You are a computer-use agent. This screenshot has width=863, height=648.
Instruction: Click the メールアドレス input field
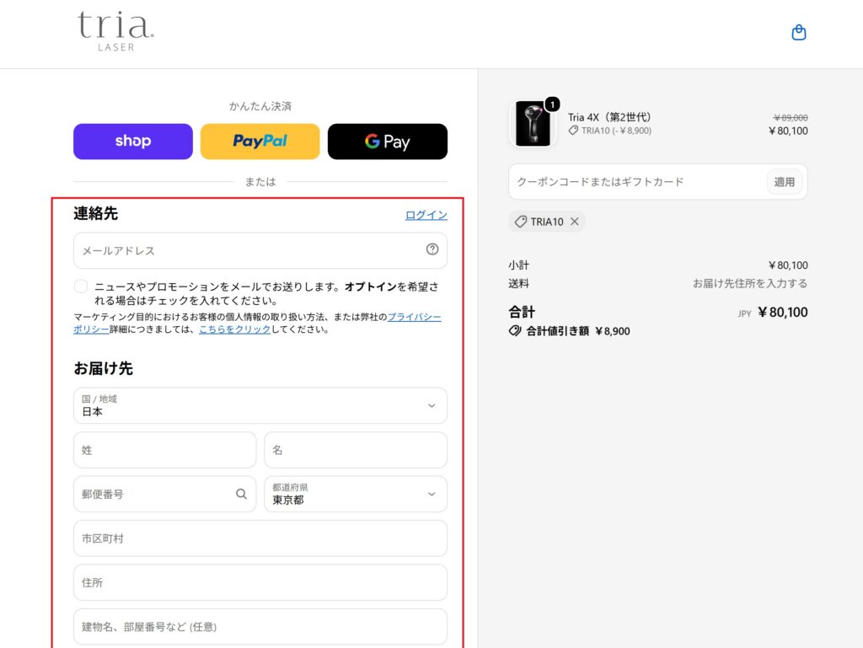click(260, 251)
